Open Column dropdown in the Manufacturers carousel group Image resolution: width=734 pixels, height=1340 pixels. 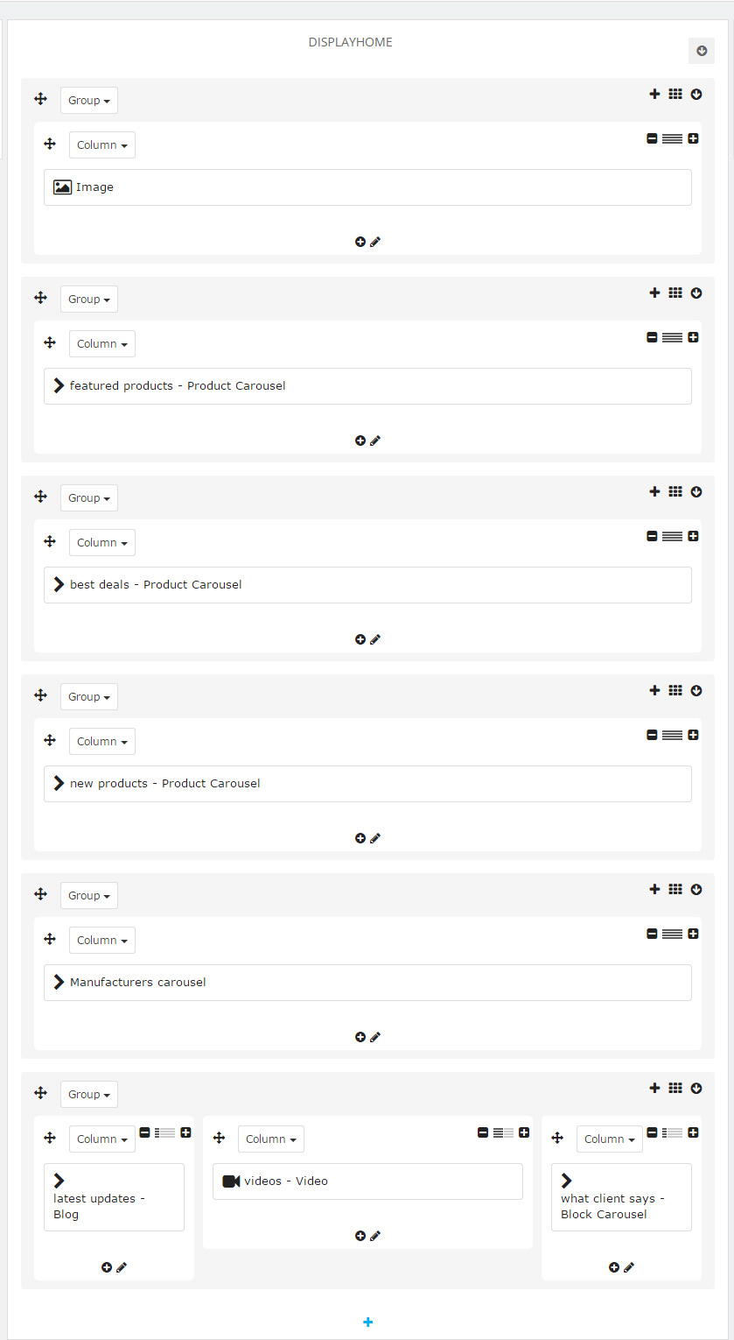102,940
